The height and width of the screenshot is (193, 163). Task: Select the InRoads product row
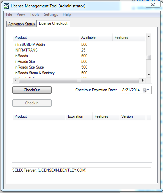tap(79, 56)
